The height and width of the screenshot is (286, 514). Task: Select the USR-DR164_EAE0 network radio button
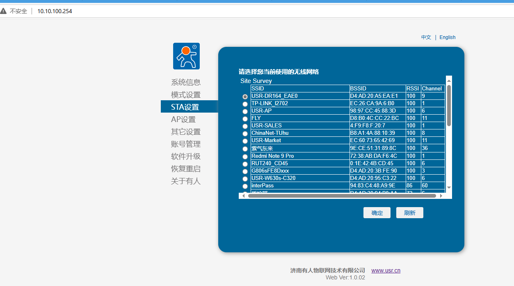pyautogui.click(x=245, y=97)
